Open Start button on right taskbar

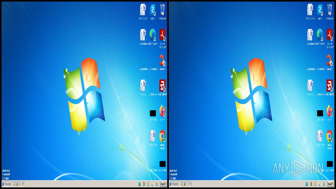coord(331,184)
